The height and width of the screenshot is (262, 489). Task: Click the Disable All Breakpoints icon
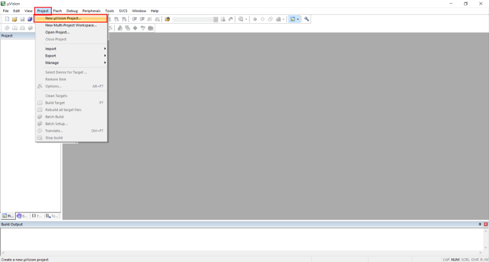[x=270, y=20]
